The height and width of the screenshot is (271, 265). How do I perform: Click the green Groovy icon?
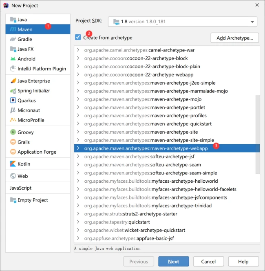click(x=13, y=132)
